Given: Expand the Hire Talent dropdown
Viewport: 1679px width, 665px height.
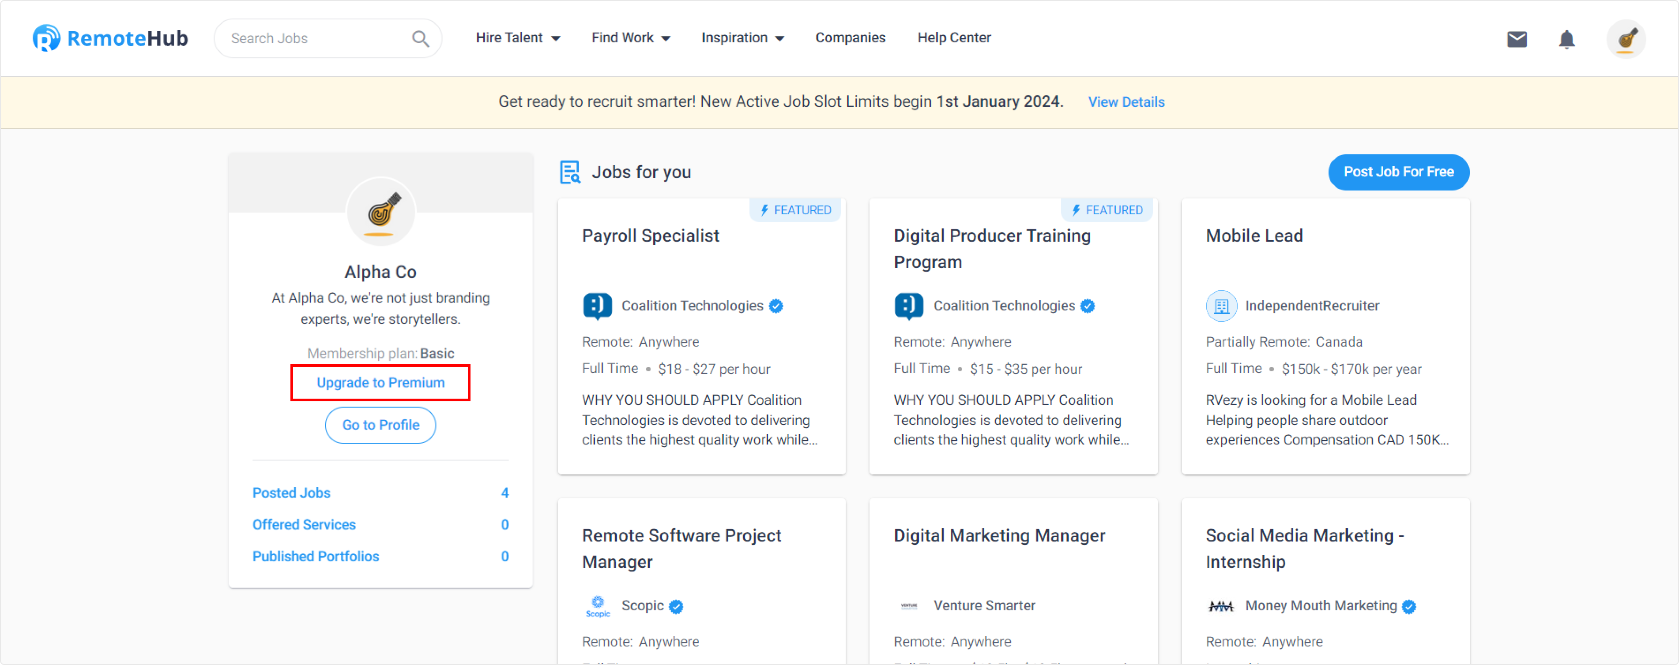Looking at the screenshot, I should tap(518, 38).
